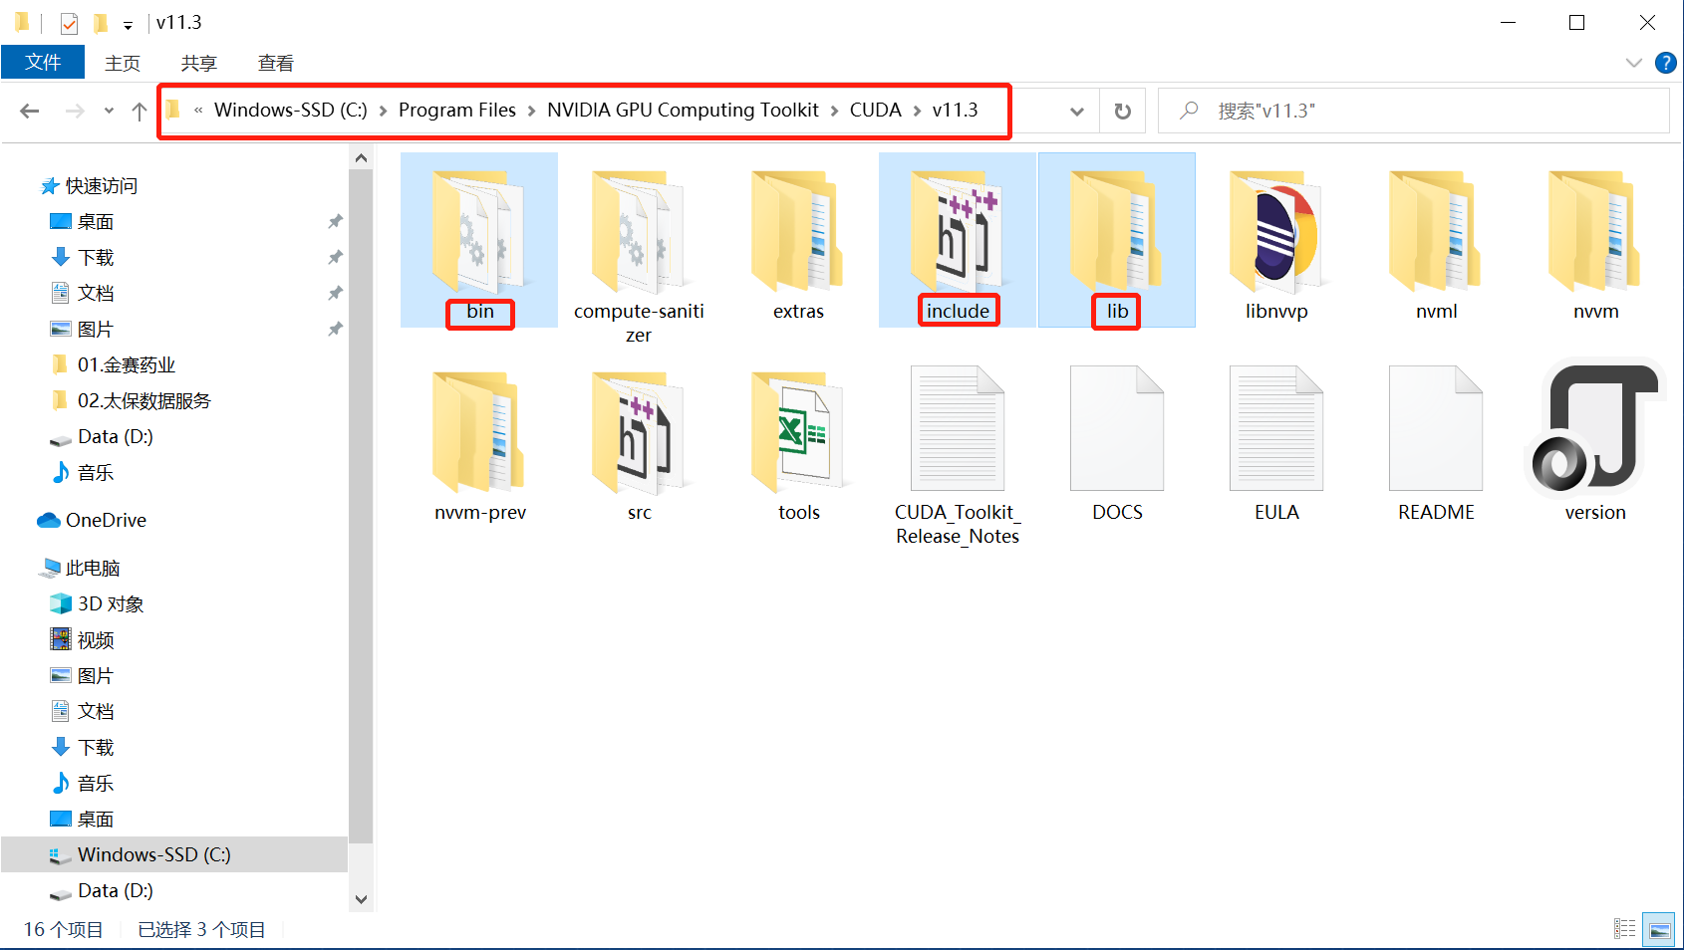Open the compute-sanitizer folder icon
Screen dimensions: 1684x950
click(639, 232)
